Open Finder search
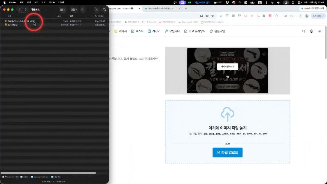The height and width of the screenshot is (184, 327). 105,9
